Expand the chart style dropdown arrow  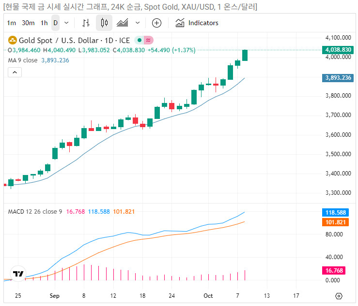click(138, 23)
